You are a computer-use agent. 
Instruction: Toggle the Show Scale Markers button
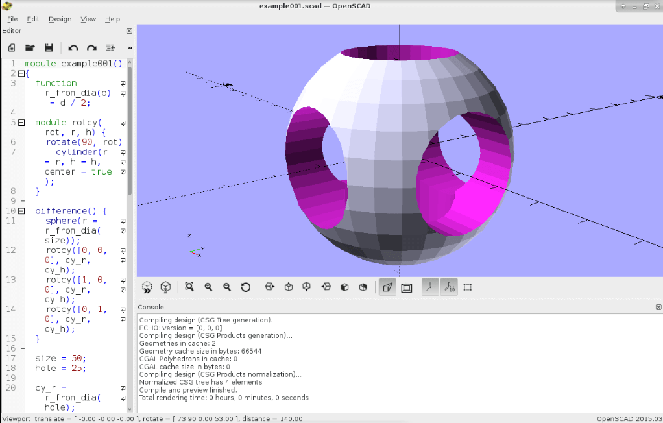click(449, 287)
